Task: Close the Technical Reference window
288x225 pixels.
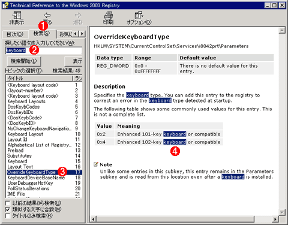Action: [x=282, y=5]
